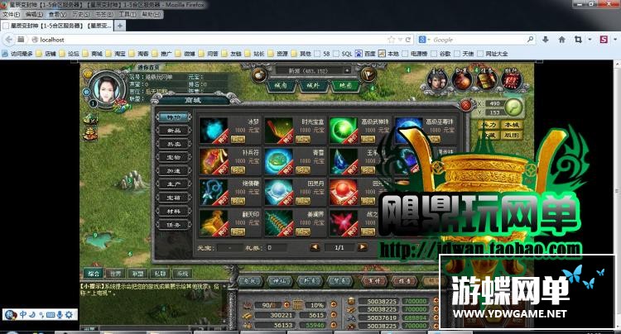Select the 绝情鞭 item icon

(214, 192)
